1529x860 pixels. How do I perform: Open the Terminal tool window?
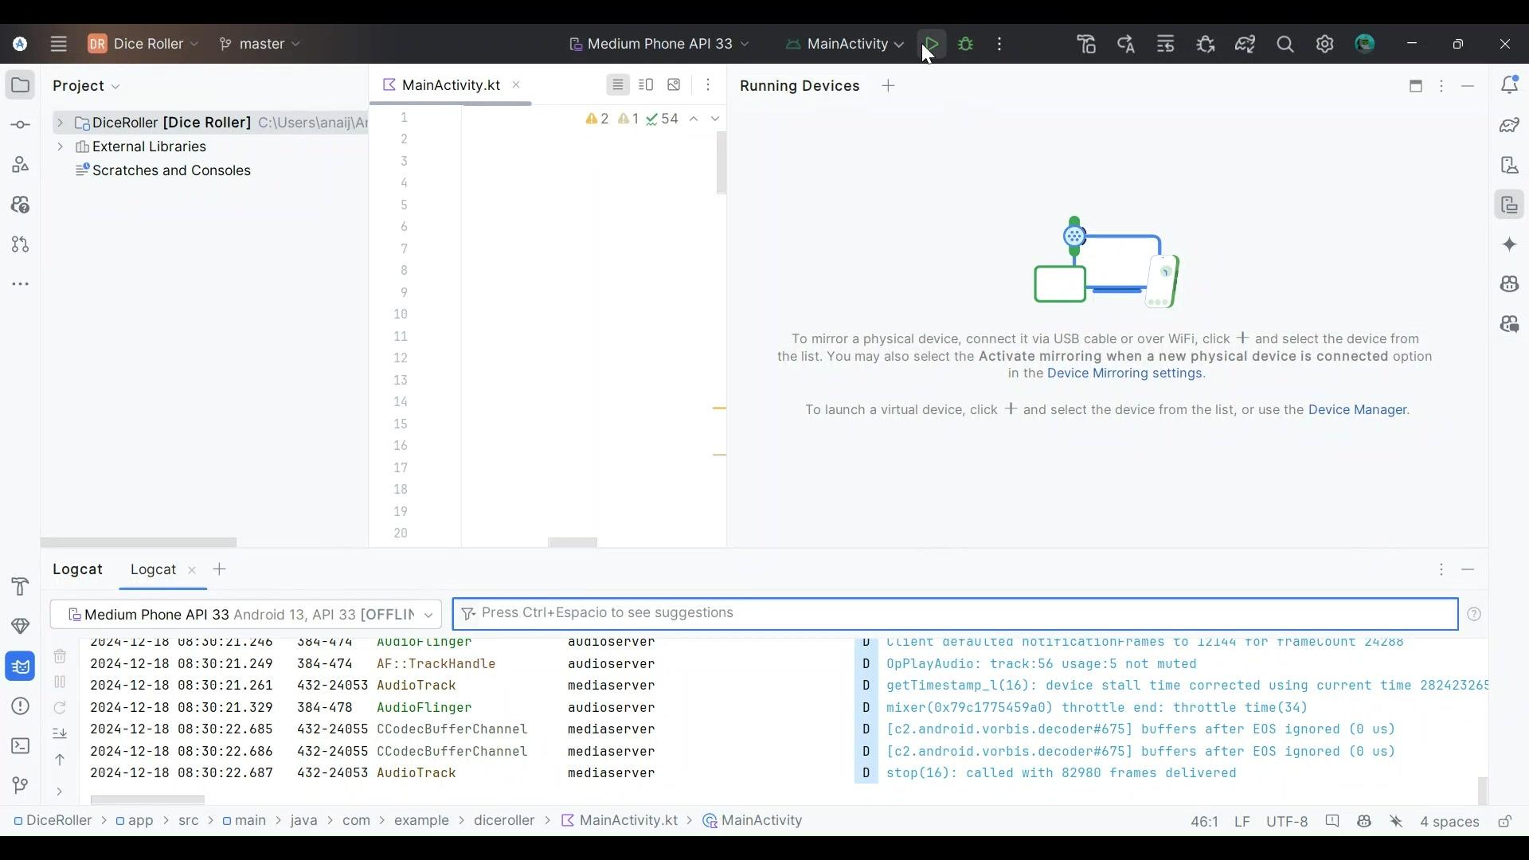click(x=20, y=746)
